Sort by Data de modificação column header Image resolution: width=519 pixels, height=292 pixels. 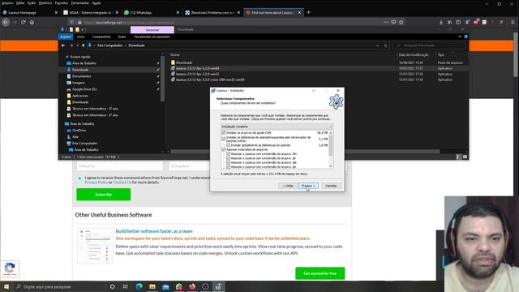[414, 54]
